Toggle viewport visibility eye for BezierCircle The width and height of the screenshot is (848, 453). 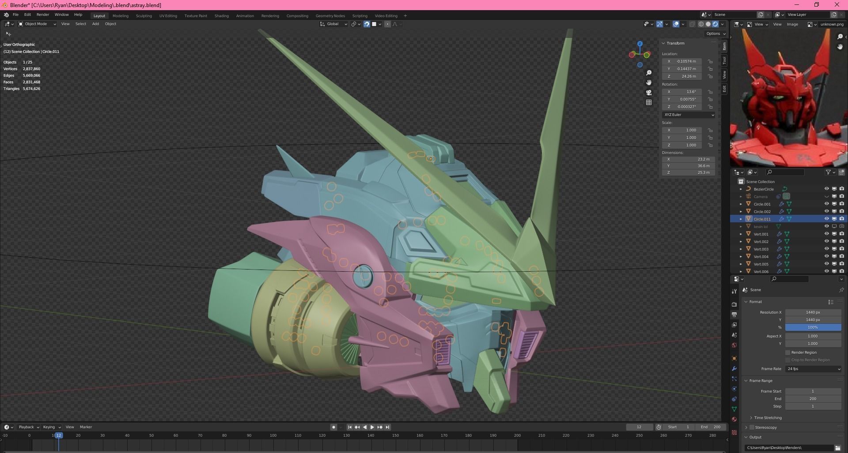click(826, 189)
